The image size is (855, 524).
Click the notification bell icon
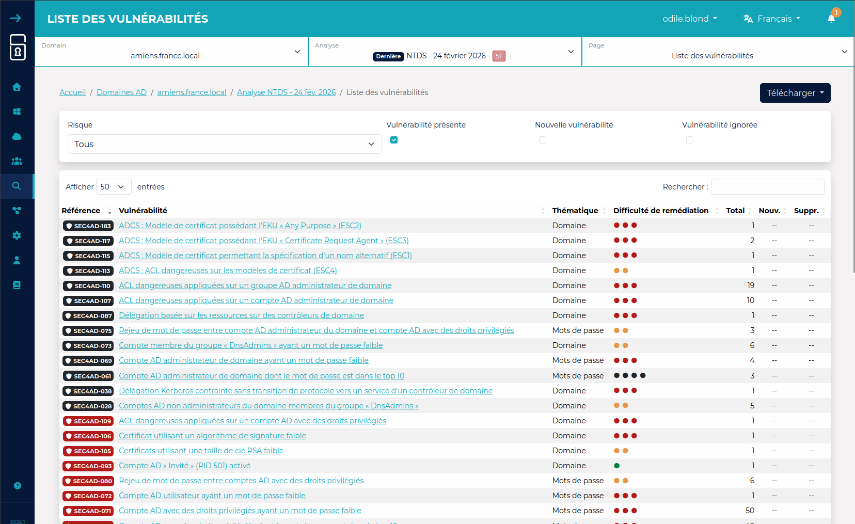tap(831, 19)
